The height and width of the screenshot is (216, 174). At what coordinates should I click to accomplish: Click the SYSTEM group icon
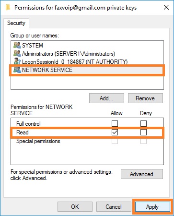coord(17,45)
